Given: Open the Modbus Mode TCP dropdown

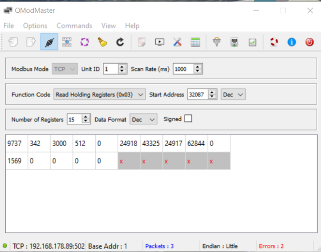Looking at the screenshot, I should (x=65, y=69).
